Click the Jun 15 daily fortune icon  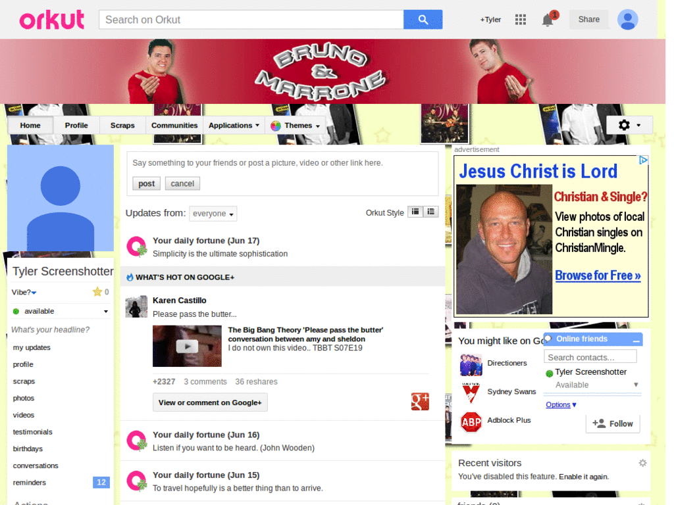137,481
